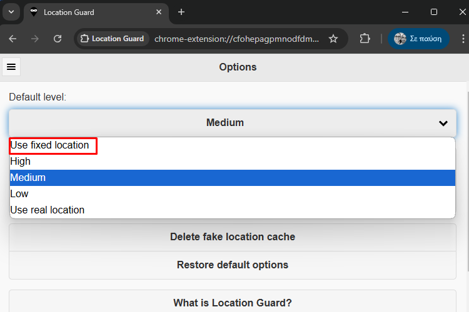Choose the Medium option in the list
The width and height of the screenshot is (469, 312).
233,178
